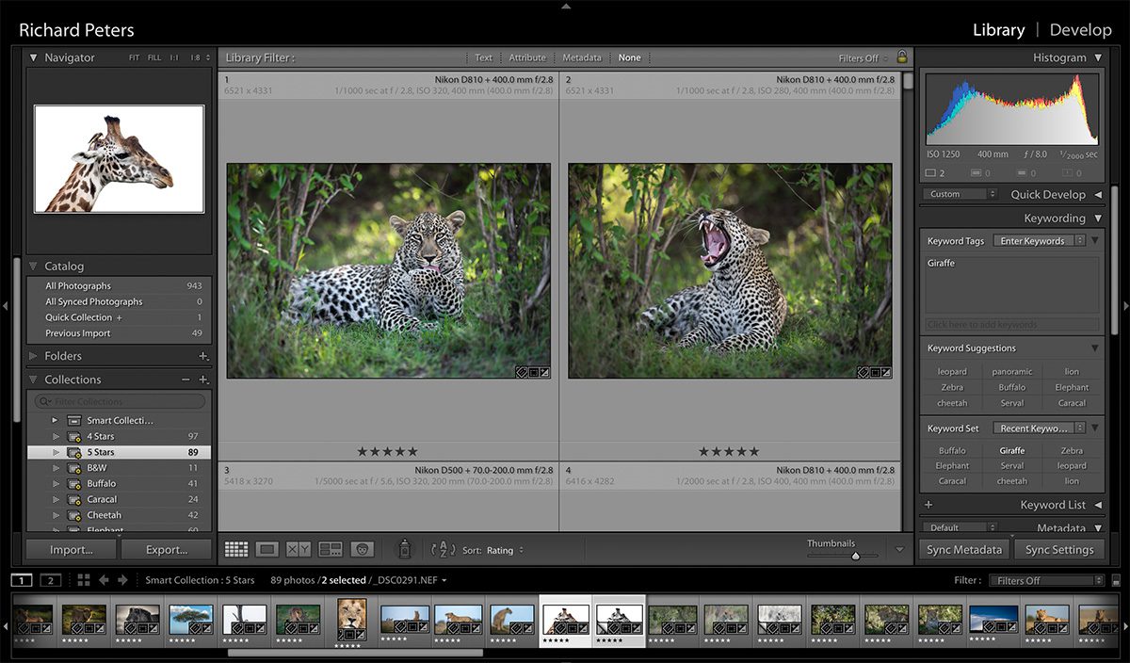This screenshot has height=663, width=1130.
Task: Add a new collection with plus icon
Action: (x=202, y=380)
